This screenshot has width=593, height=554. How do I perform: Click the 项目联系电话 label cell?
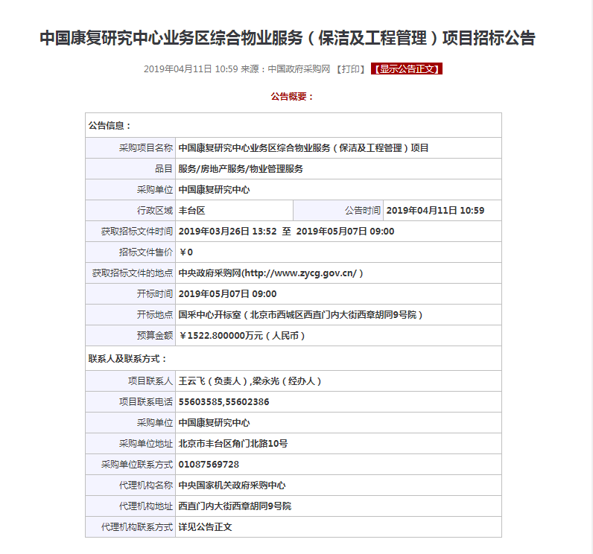point(130,401)
